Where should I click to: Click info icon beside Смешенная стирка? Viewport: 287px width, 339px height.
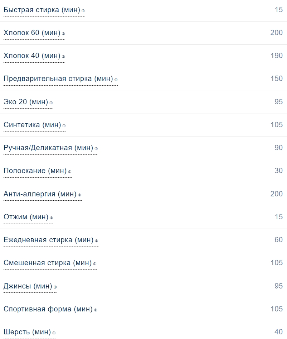[95, 264]
